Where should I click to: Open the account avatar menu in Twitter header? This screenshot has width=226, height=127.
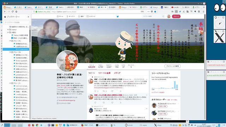point(169,17)
